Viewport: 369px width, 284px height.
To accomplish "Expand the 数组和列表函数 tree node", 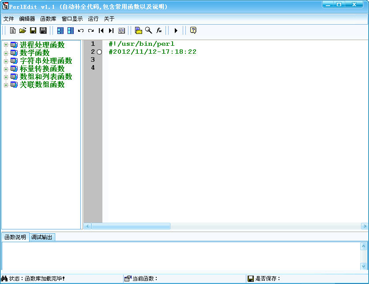I will click(x=6, y=77).
